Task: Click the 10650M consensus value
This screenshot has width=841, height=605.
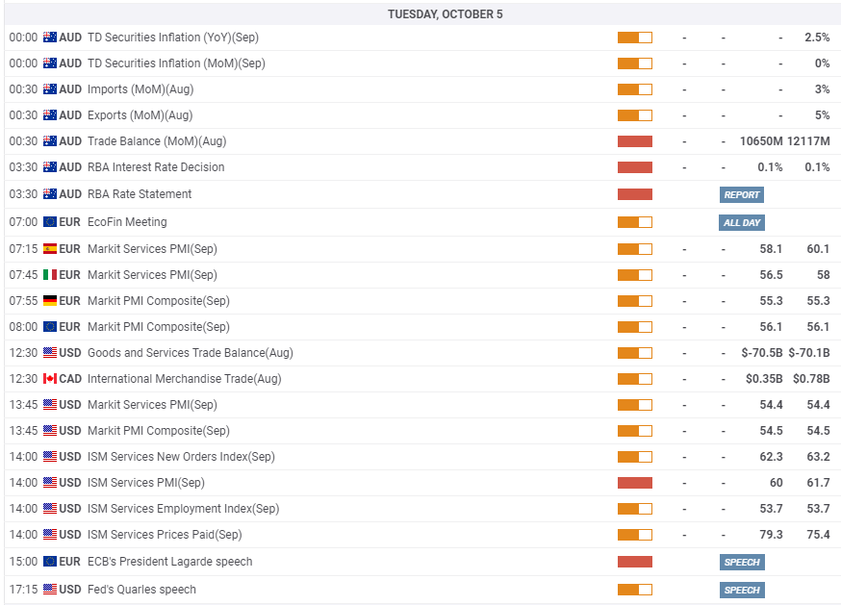Action: [761, 141]
